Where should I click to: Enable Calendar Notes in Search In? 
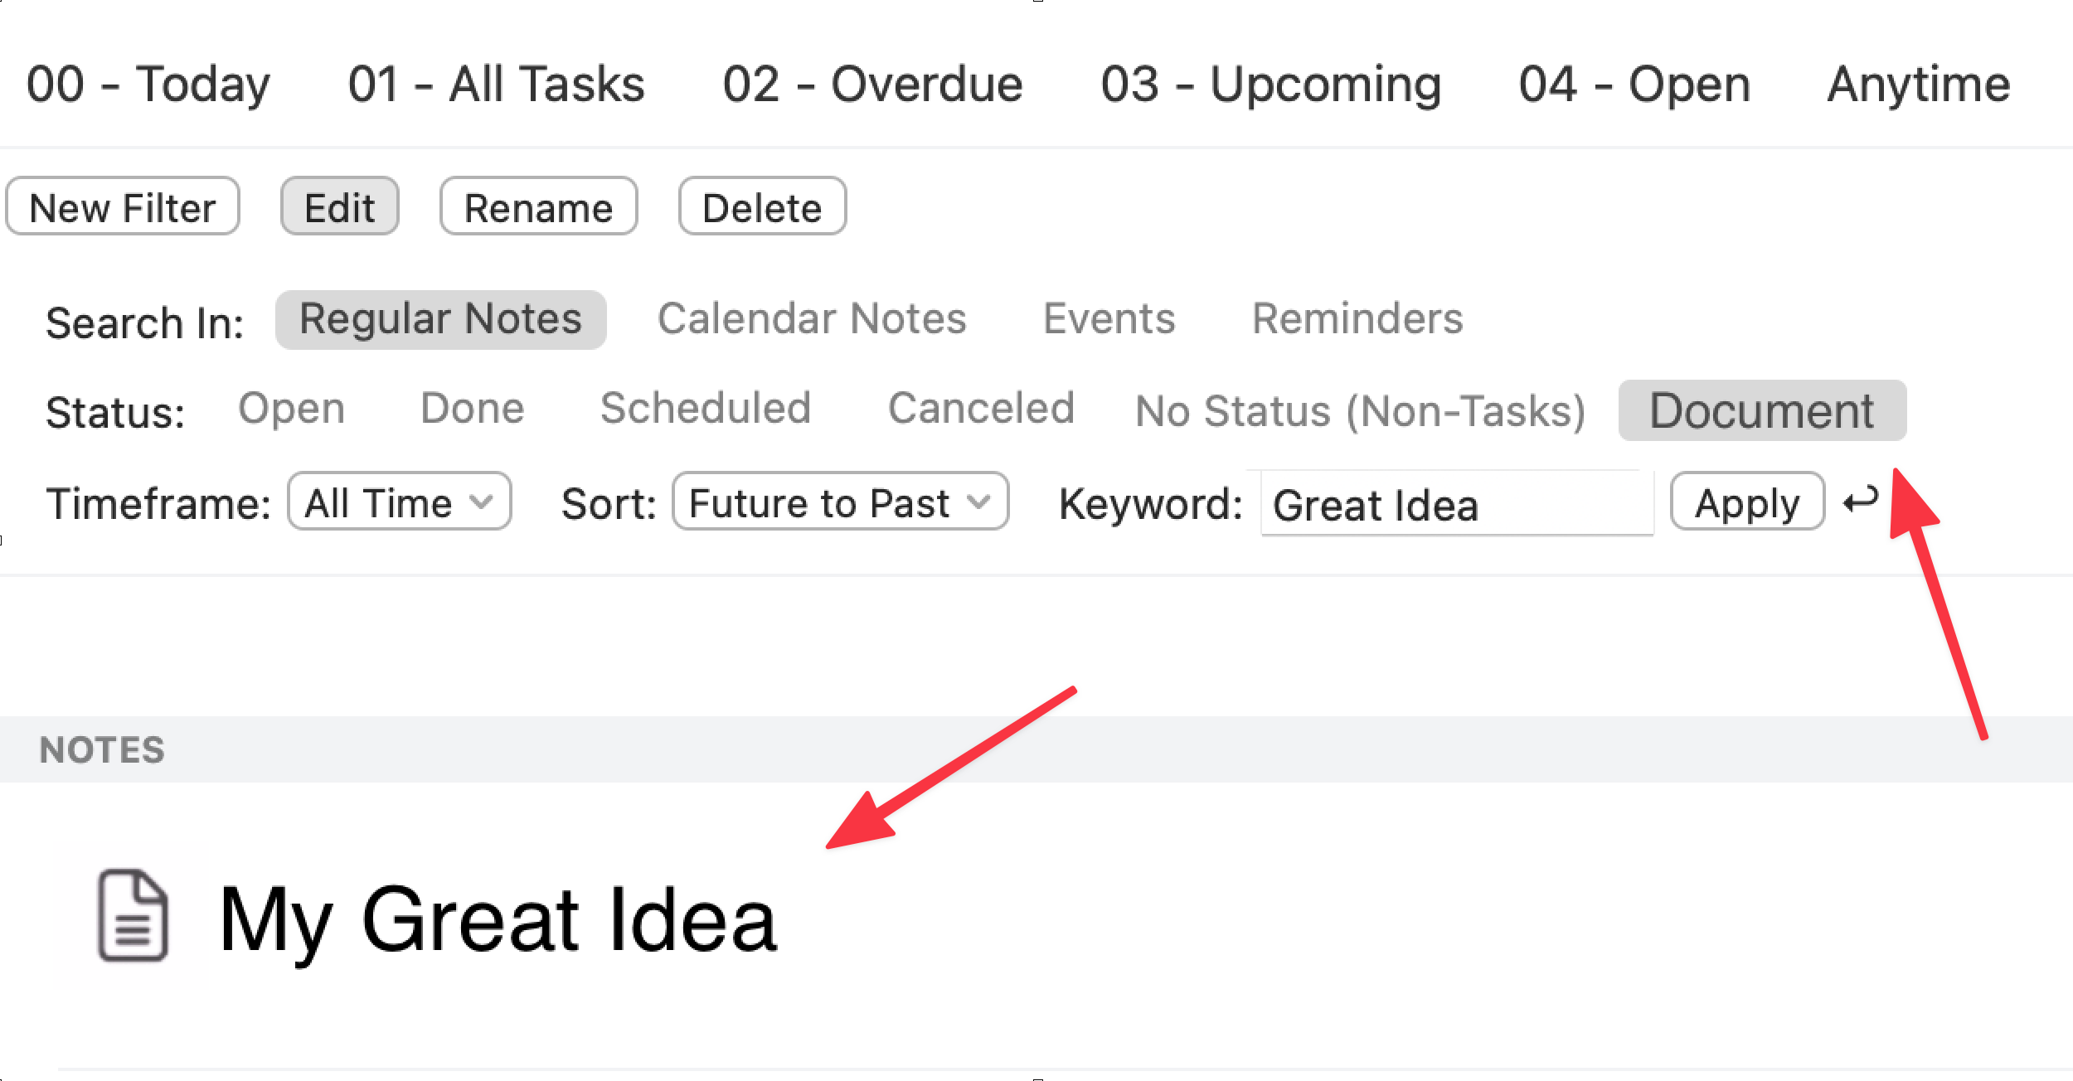pos(812,319)
